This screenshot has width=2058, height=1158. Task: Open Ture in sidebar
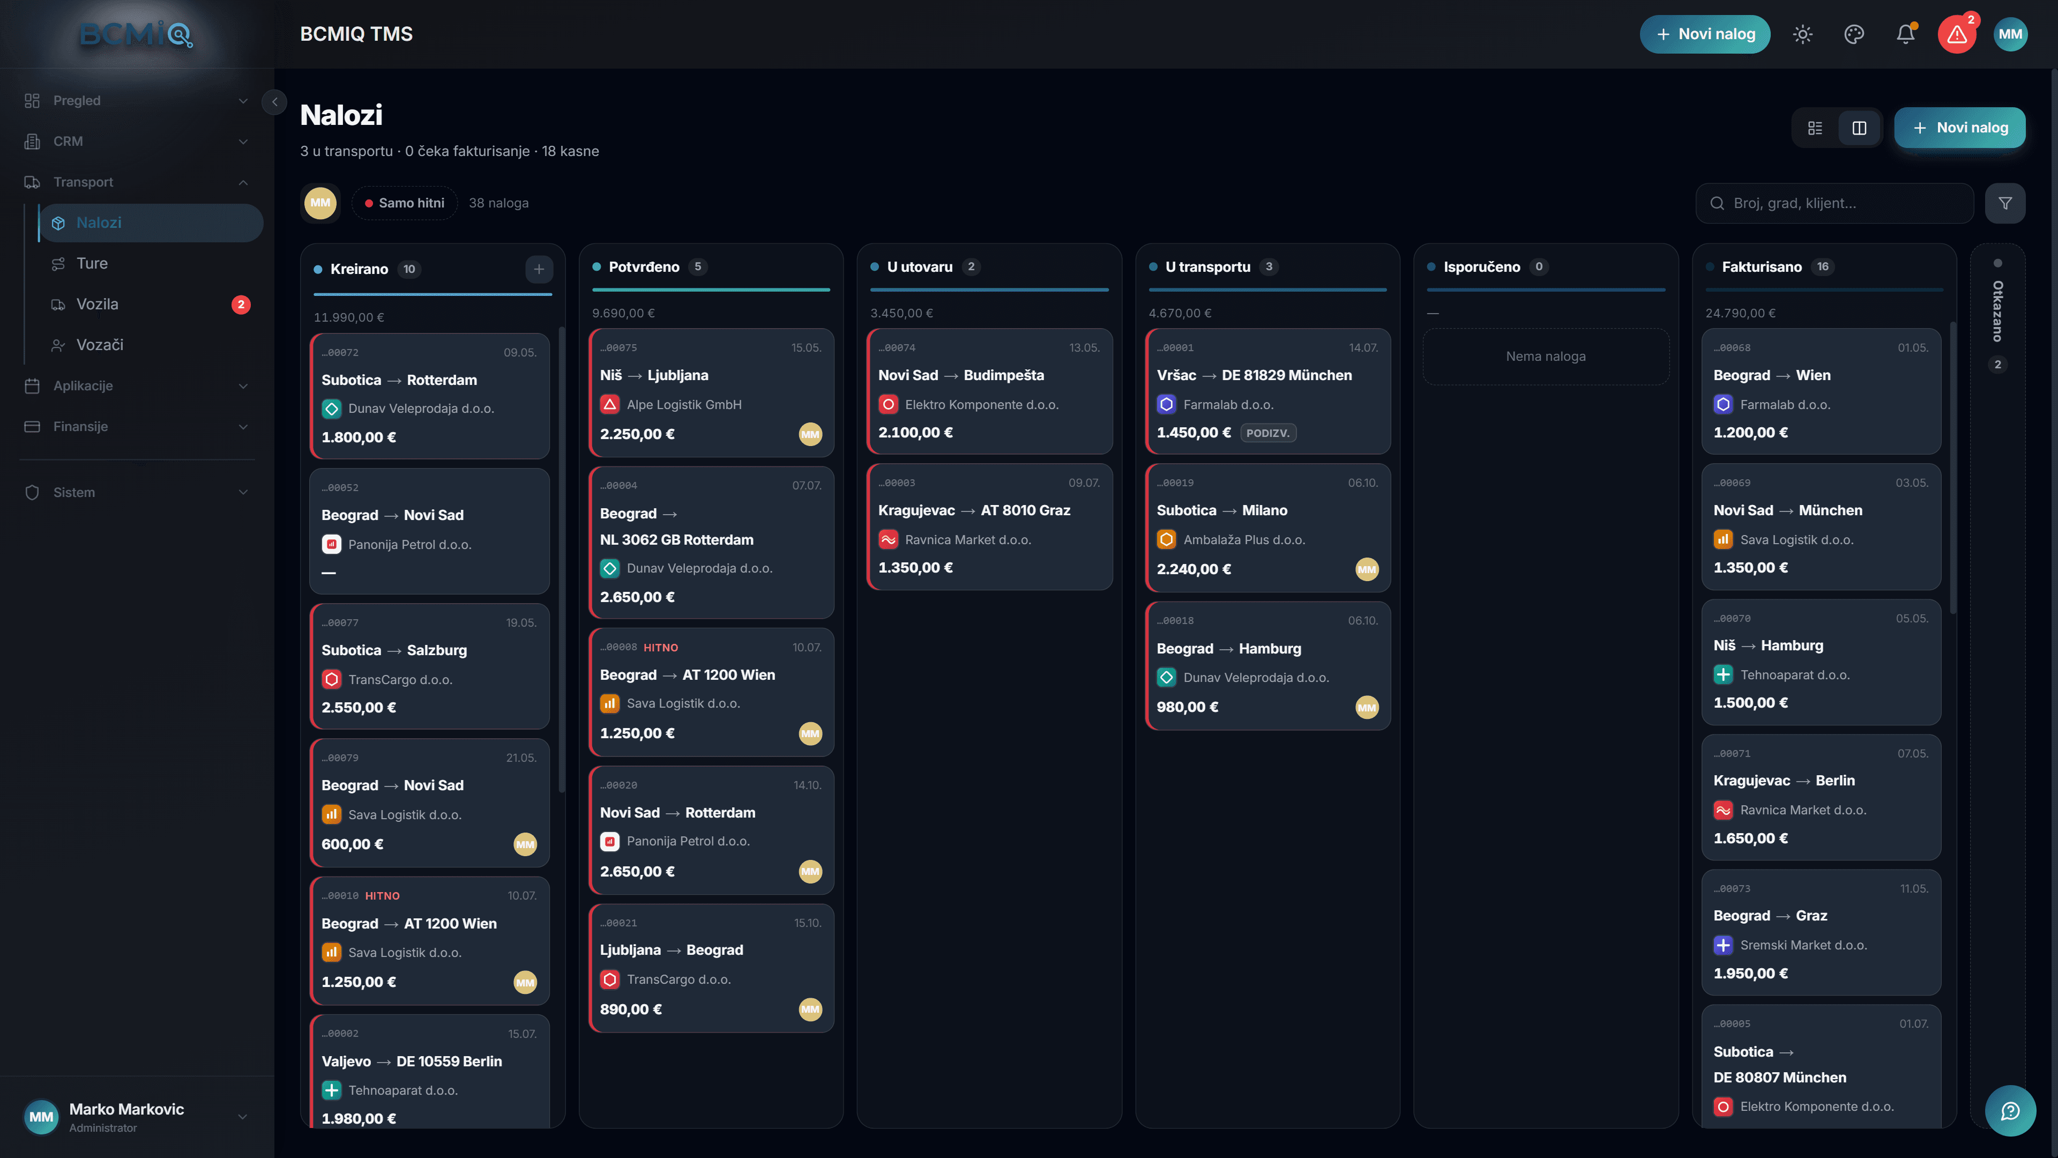(x=150, y=264)
